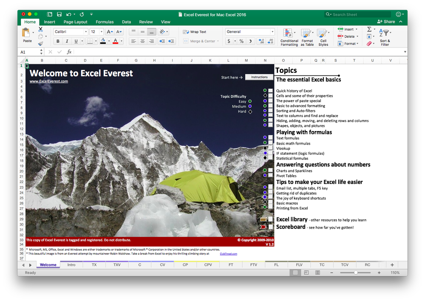The height and width of the screenshot is (301, 425).
Task: Switch to the Formulas ribbon tab
Action: click(105, 22)
